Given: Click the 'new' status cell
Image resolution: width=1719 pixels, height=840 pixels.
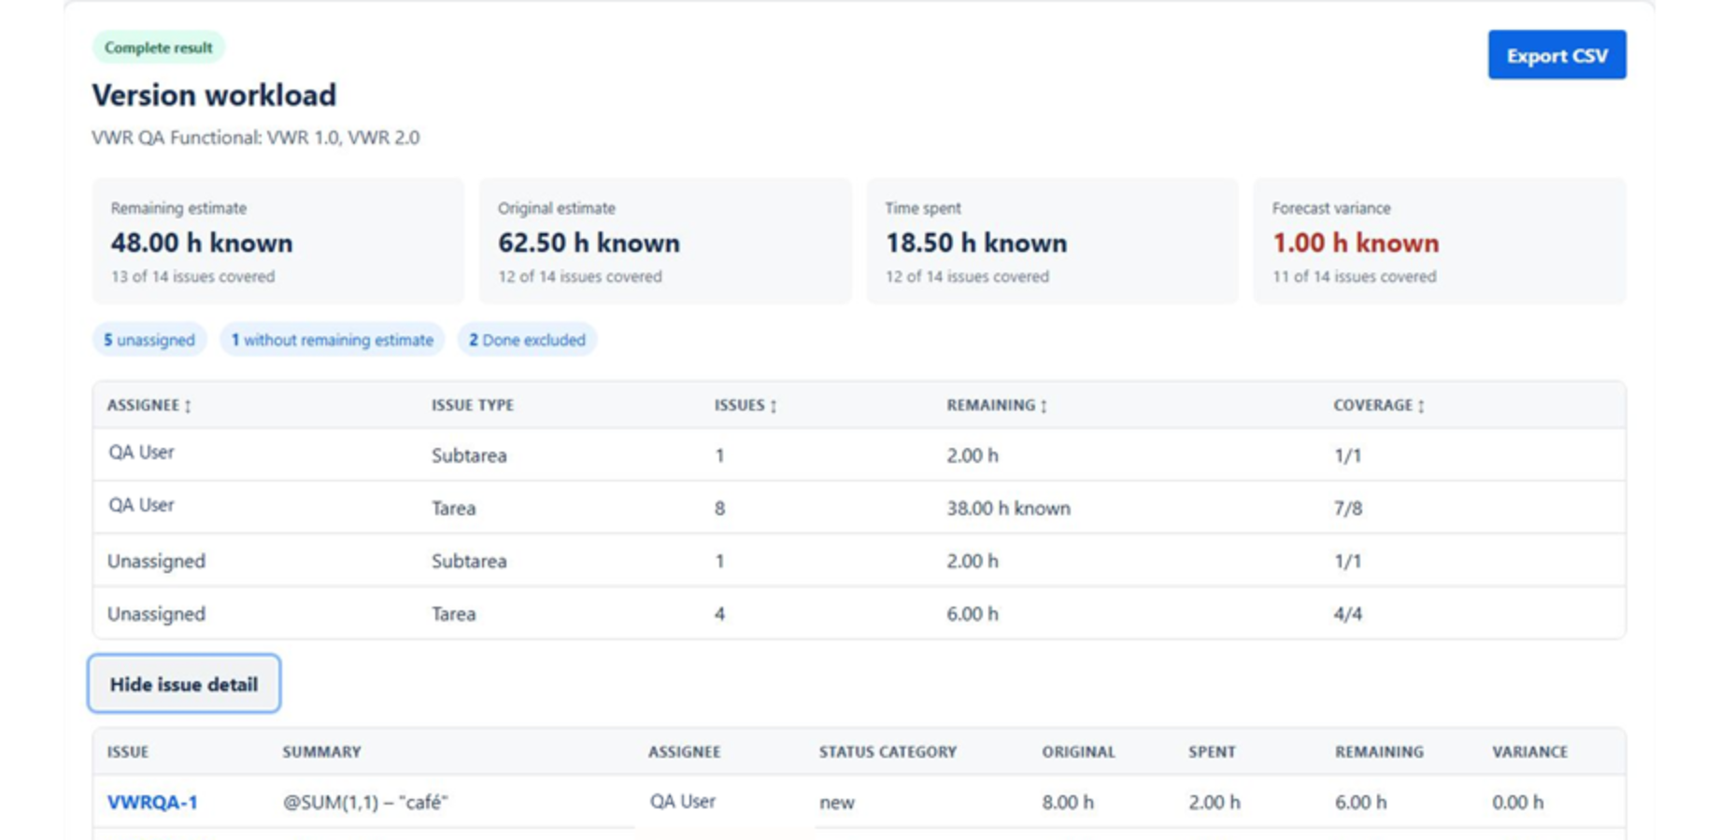Looking at the screenshot, I should 837,803.
